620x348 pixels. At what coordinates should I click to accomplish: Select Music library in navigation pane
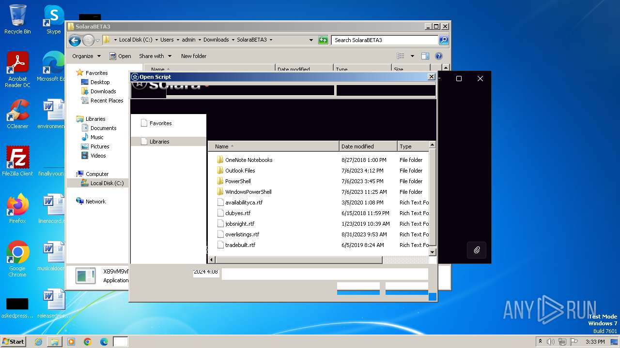97,137
